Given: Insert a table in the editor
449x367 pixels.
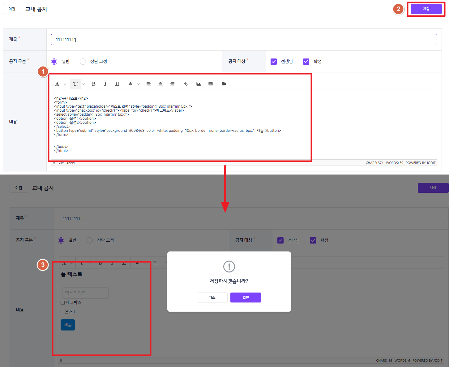Looking at the screenshot, I should [211, 84].
